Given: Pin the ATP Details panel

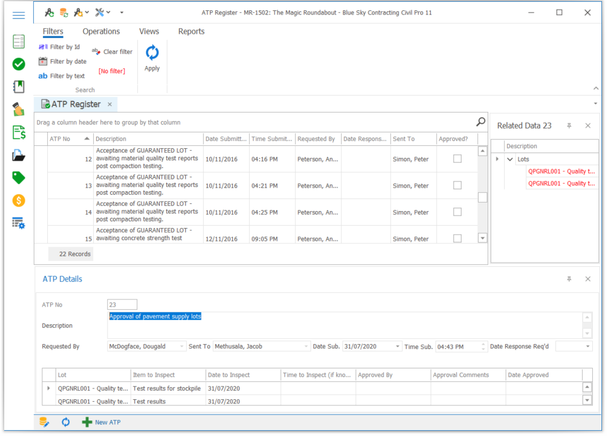Looking at the screenshot, I should tap(569, 279).
